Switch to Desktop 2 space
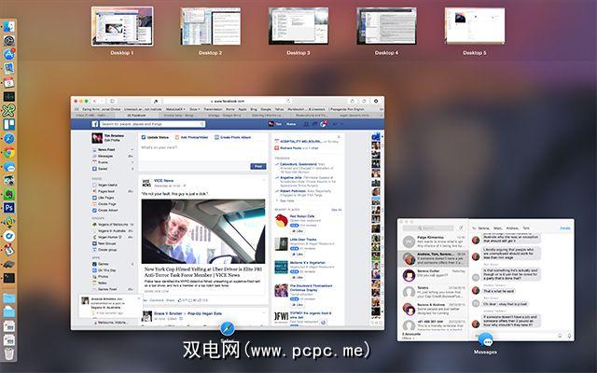597x373 pixels. tap(210, 26)
